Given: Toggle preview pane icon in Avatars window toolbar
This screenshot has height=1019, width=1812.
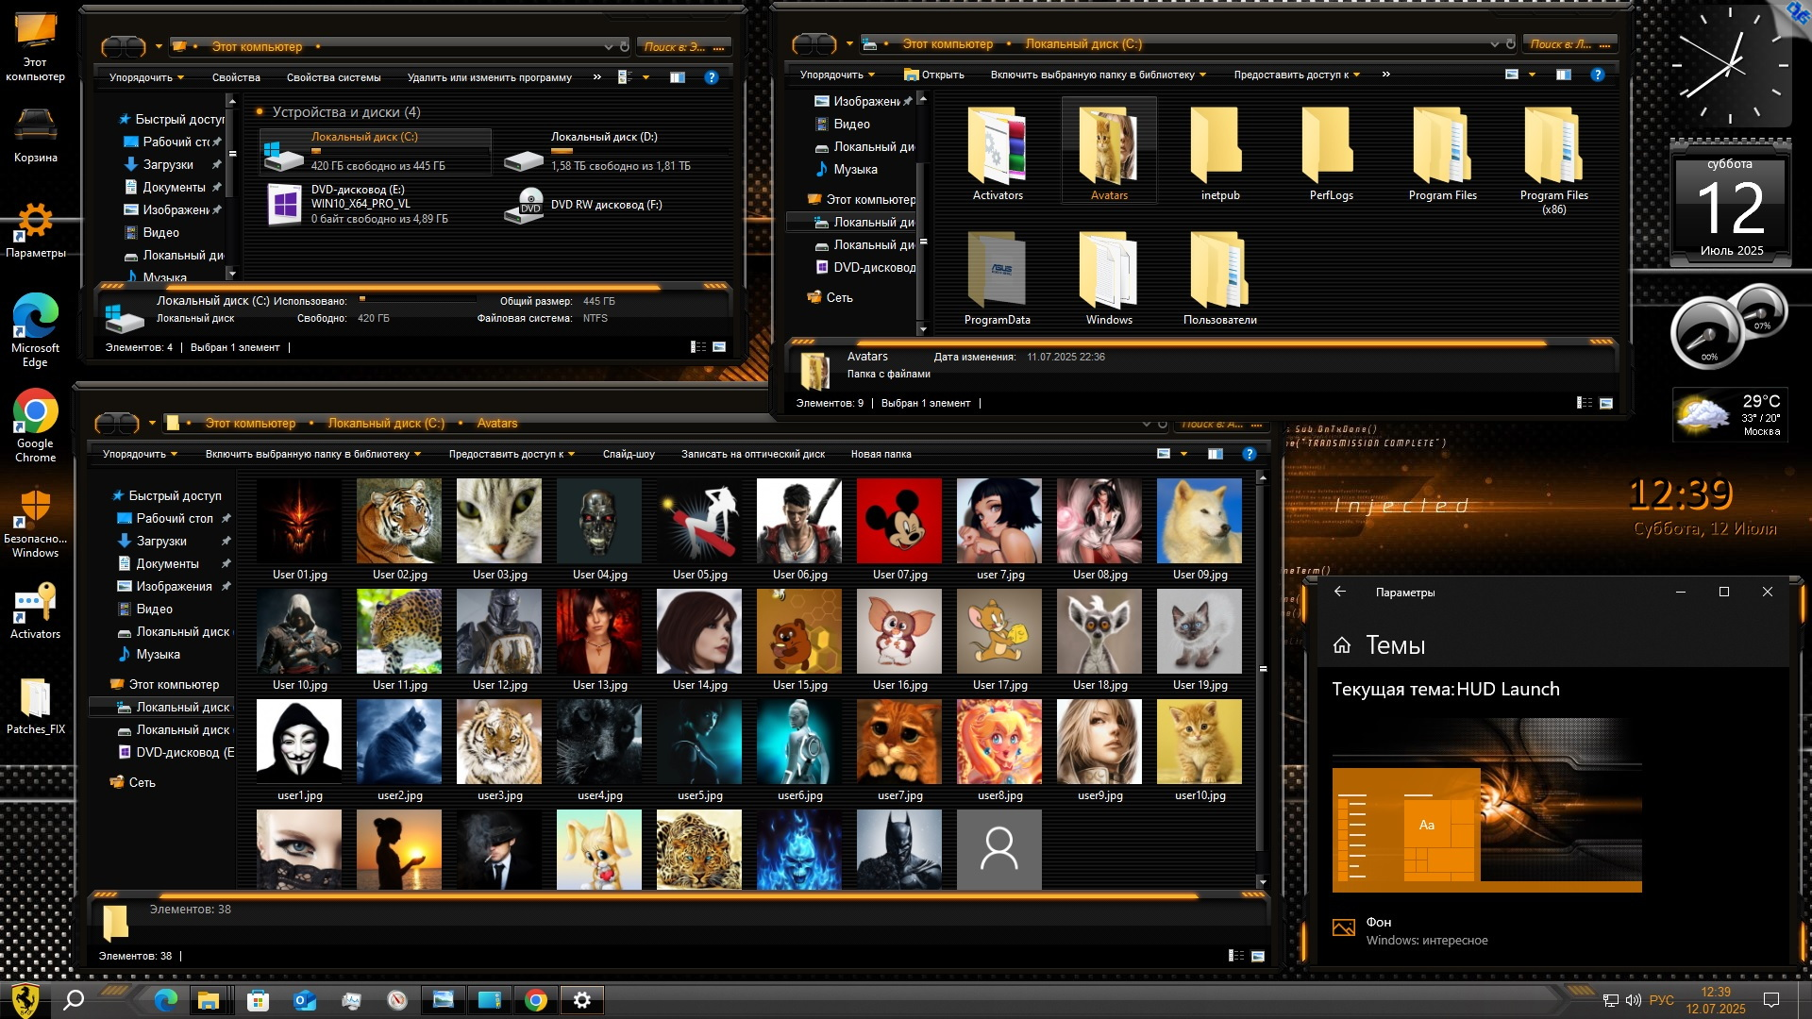Looking at the screenshot, I should click(x=1215, y=454).
